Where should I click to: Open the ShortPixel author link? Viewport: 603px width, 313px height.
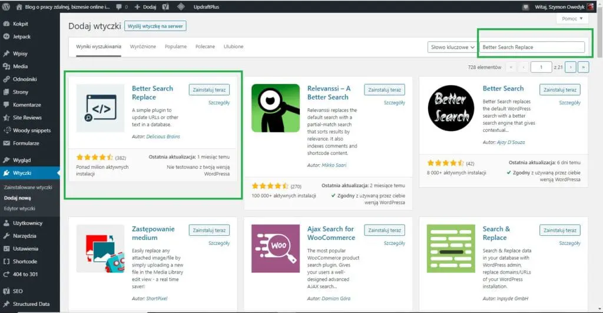click(157, 298)
